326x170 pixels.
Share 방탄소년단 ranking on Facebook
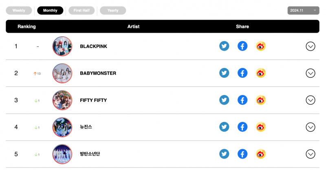[242, 154]
